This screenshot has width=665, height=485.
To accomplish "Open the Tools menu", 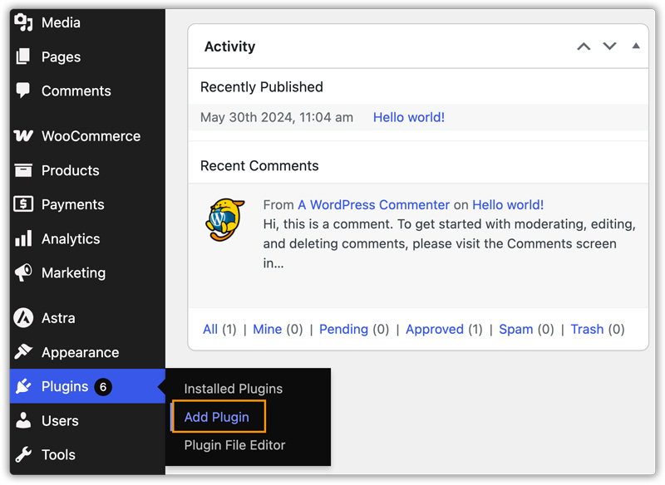I will click(87, 454).
